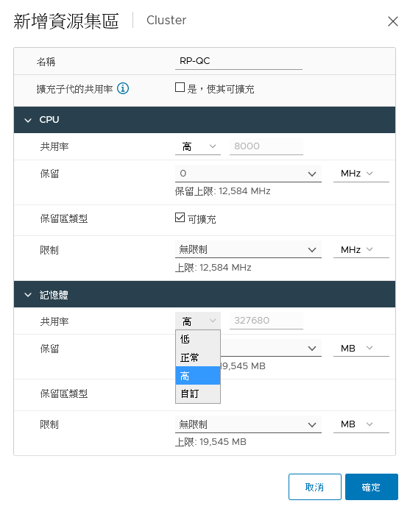
Task: Click the info icon beside 擴充子代的共用率
Action: tap(123, 88)
